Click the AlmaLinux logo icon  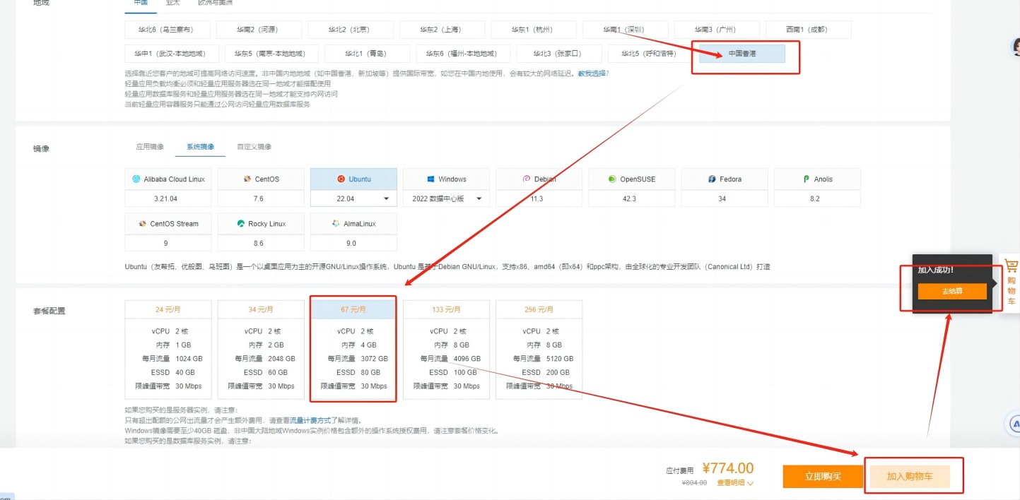tap(336, 224)
